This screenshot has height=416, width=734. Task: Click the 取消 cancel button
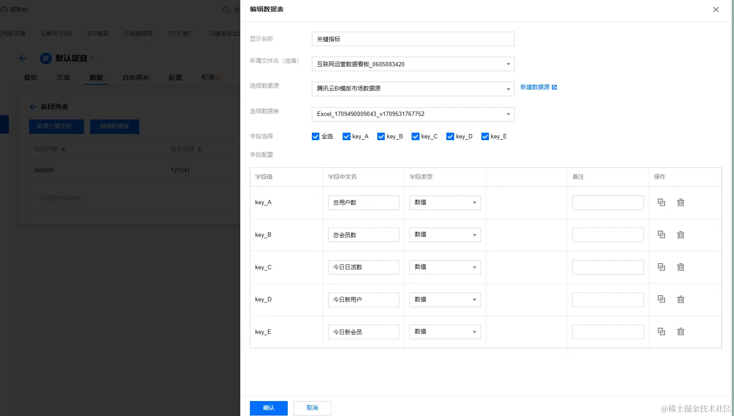pos(312,408)
